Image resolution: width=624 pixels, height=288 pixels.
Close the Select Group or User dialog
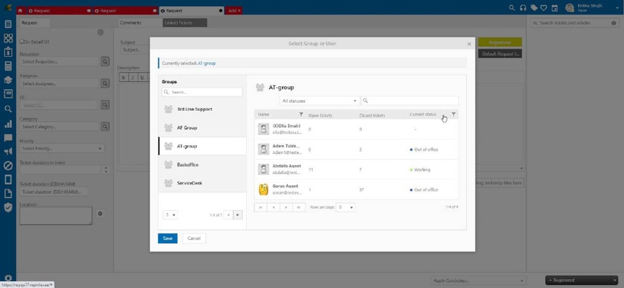point(469,44)
